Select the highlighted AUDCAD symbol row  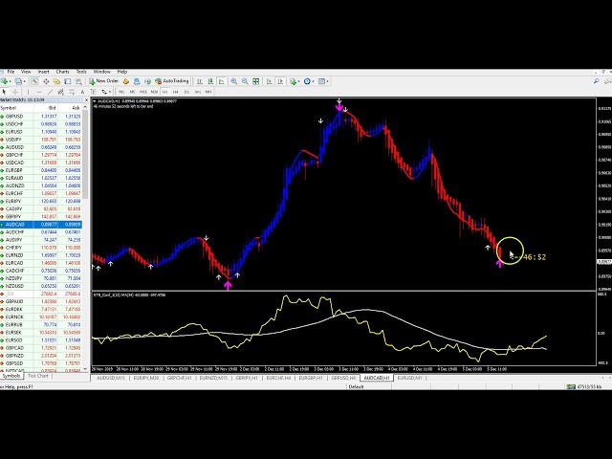(15, 224)
